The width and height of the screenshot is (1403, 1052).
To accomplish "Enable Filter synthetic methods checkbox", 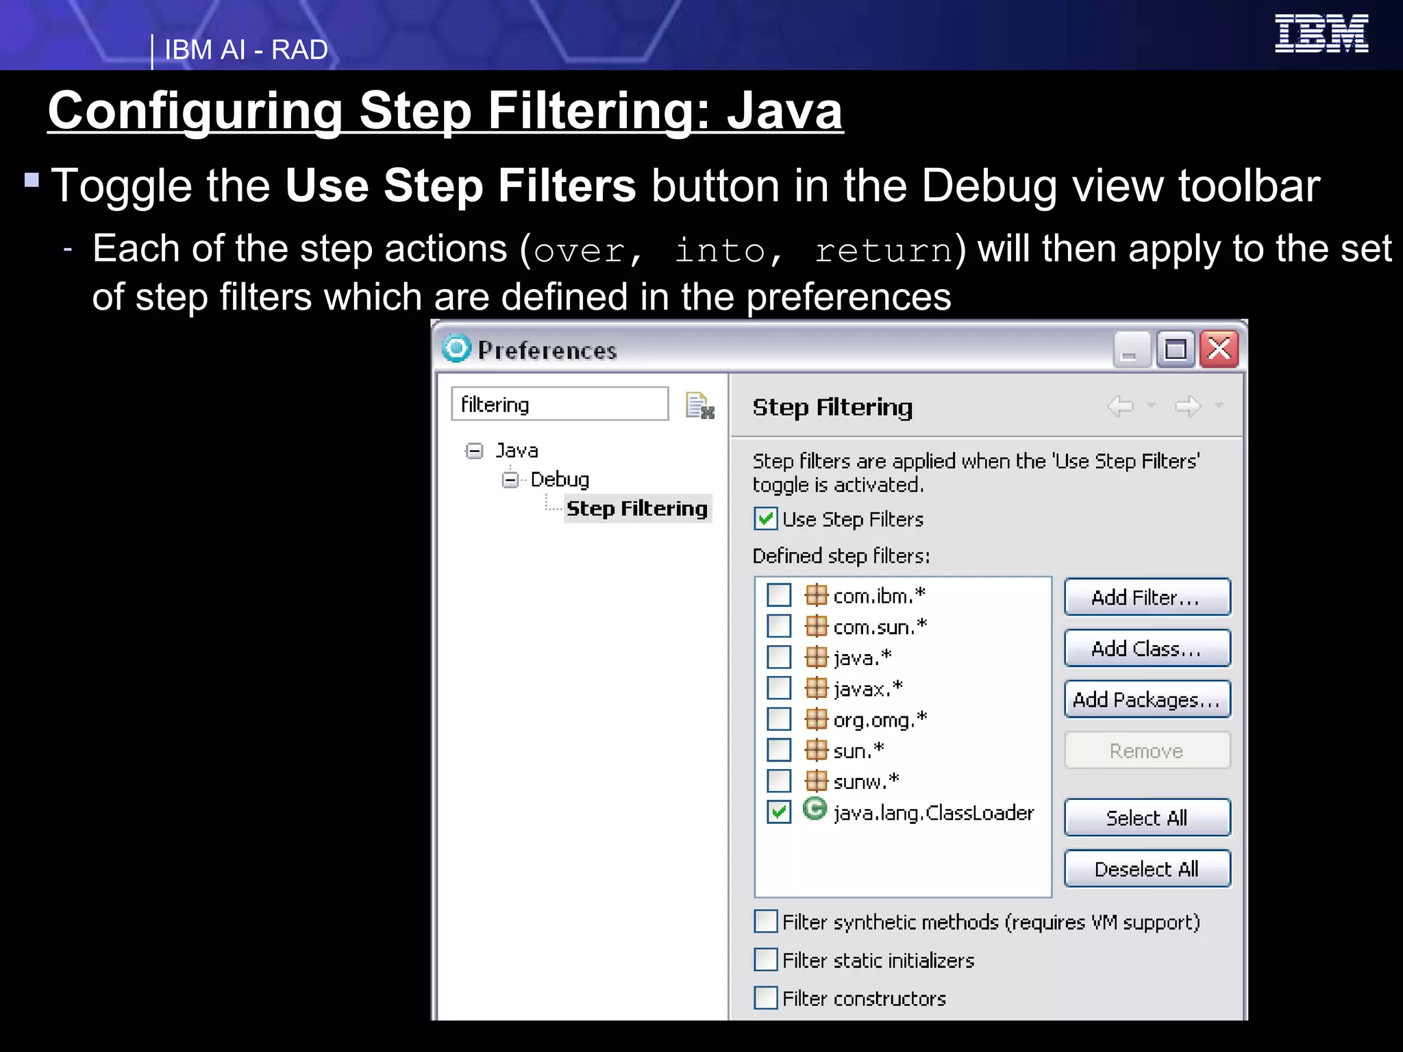I will [765, 921].
